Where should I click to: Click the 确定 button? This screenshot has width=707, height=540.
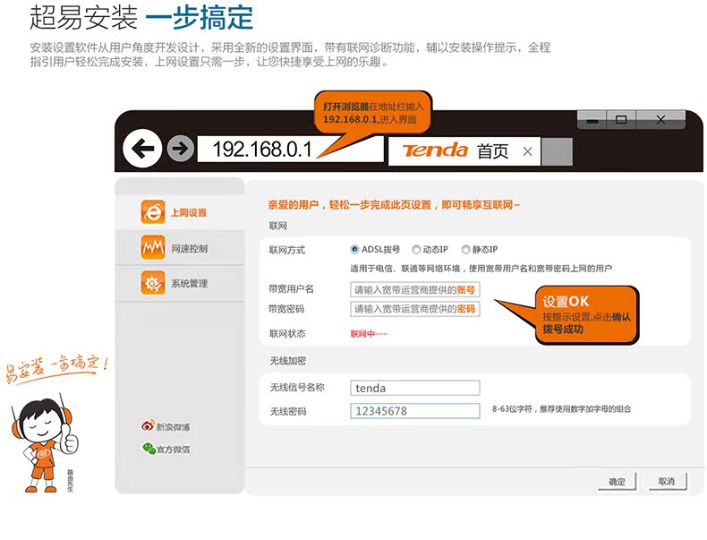click(x=618, y=482)
